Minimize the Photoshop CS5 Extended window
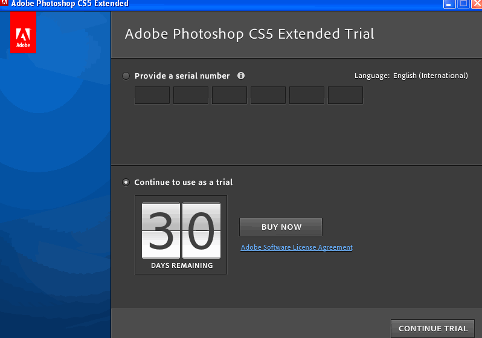Viewport: 482px width, 338px height. coord(450,4)
